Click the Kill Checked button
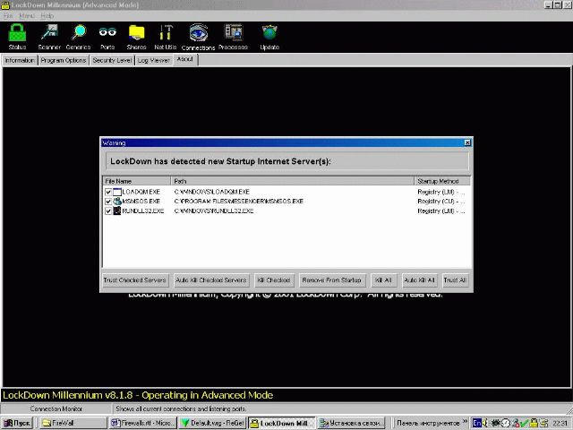573x430 pixels. coord(274,280)
